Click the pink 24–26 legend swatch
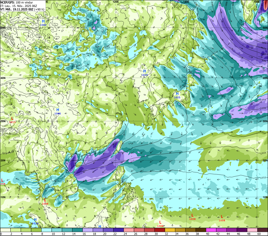The image size is (268, 236). pyautogui.click(x=129, y=230)
